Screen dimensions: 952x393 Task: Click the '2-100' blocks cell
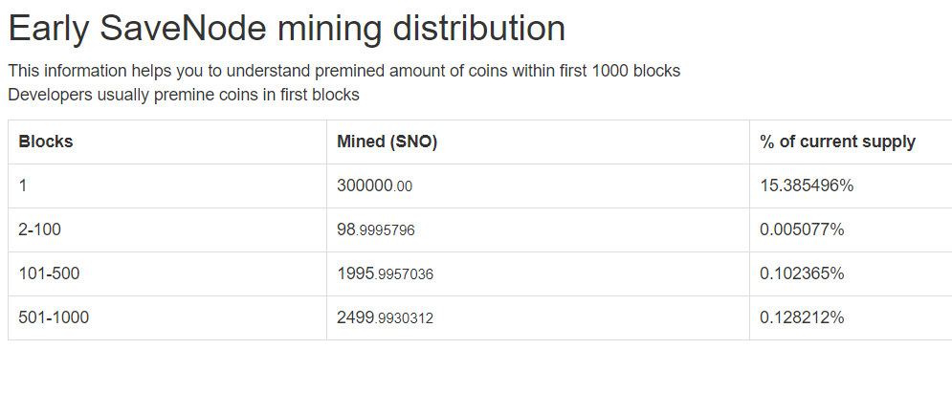coord(39,229)
